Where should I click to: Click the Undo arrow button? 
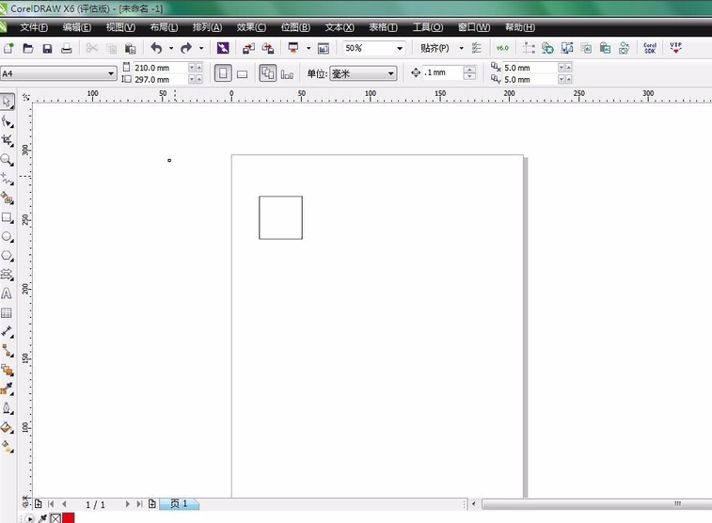pyautogui.click(x=156, y=48)
